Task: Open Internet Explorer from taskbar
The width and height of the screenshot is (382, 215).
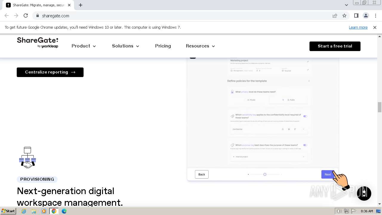Action: click(24, 211)
